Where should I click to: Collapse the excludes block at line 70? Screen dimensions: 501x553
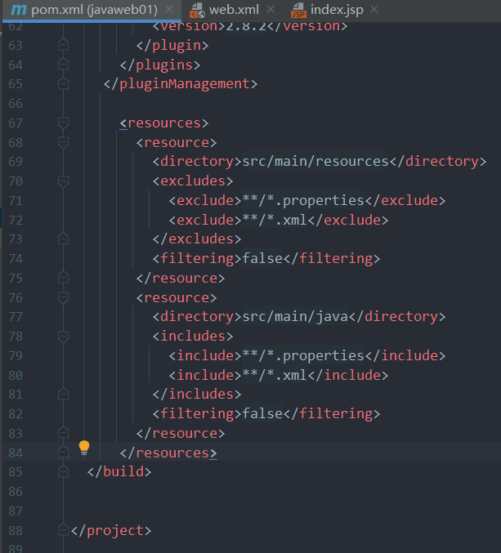pos(63,181)
